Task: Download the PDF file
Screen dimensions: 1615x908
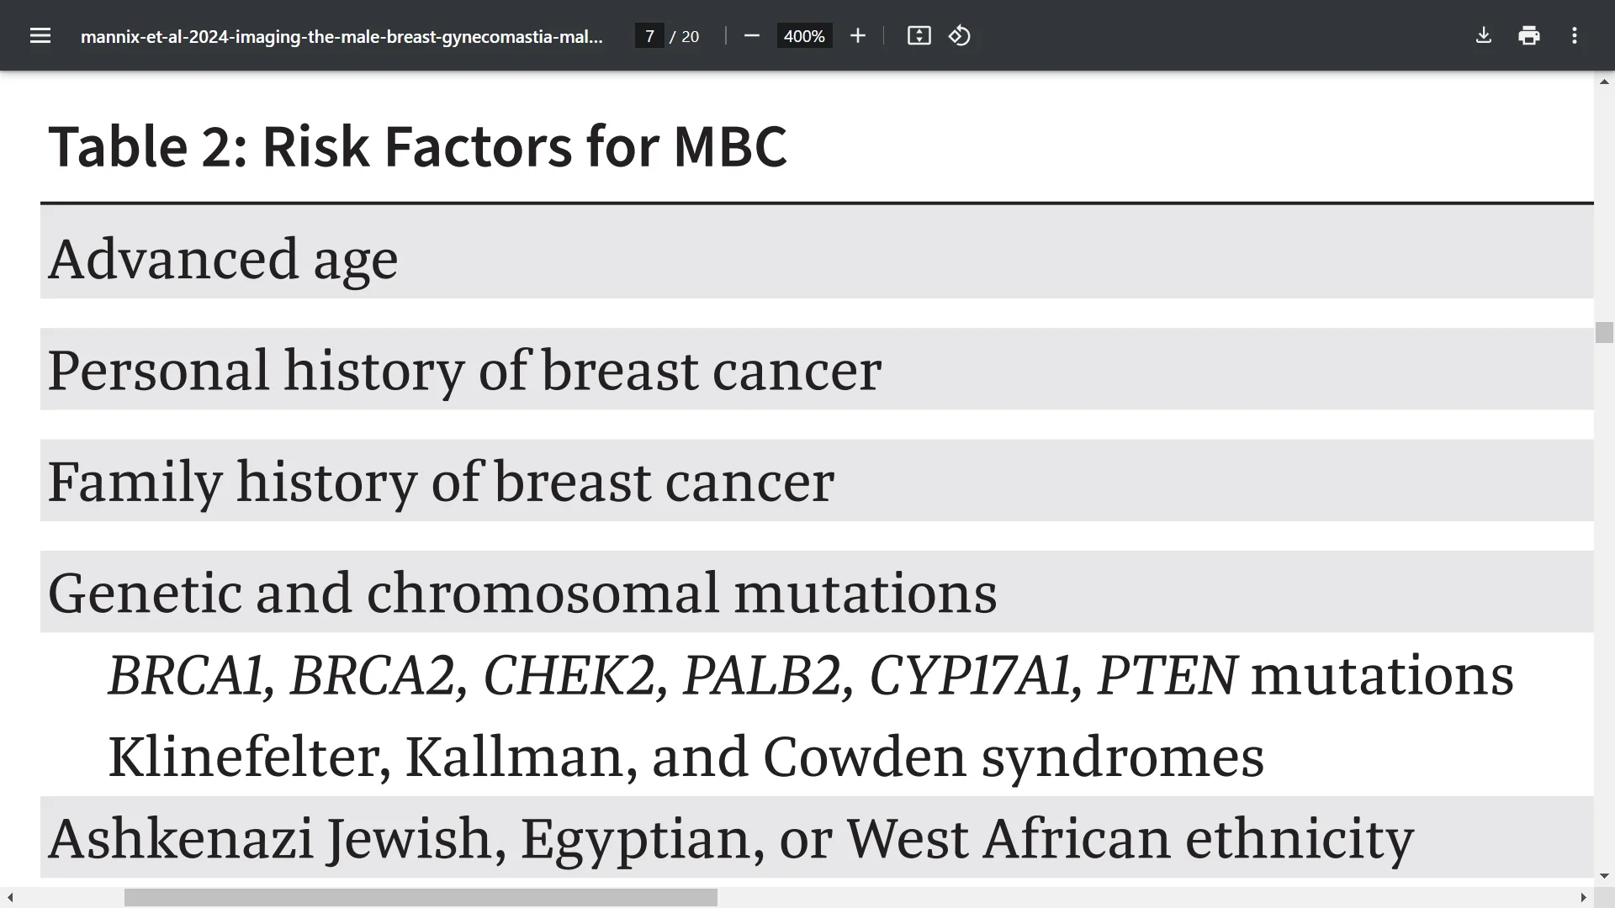Action: click(1484, 36)
